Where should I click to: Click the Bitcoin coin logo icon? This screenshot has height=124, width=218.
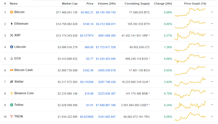coord(12,12)
